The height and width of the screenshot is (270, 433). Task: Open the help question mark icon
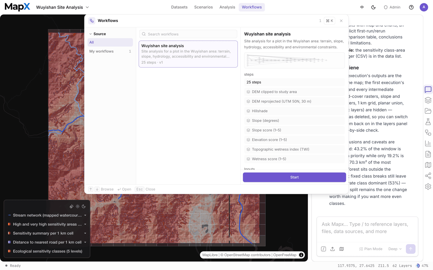[411, 7]
